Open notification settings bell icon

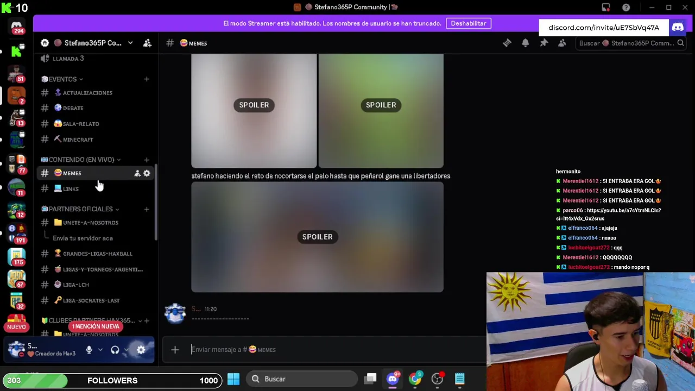coord(525,43)
